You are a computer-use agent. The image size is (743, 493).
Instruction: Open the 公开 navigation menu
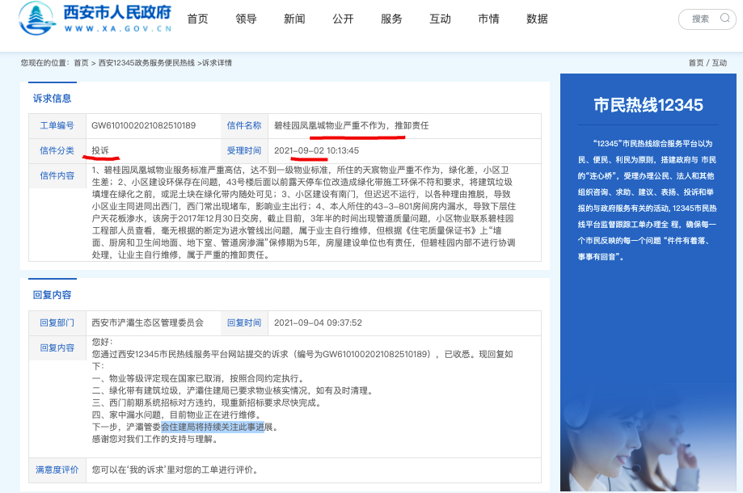(343, 19)
